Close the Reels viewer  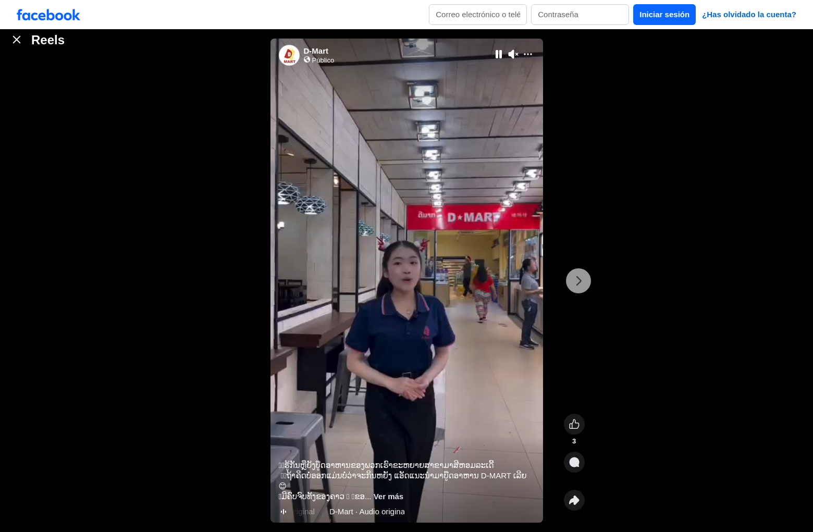[x=17, y=40]
